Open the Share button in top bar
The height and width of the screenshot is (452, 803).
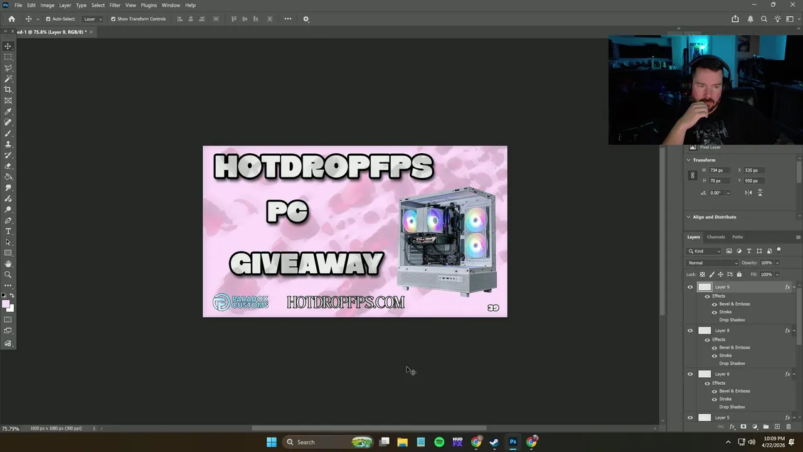pyautogui.click(x=735, y=19)
